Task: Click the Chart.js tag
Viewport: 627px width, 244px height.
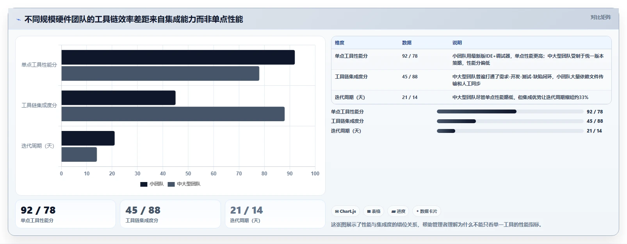Action: [x=346, y=211]
